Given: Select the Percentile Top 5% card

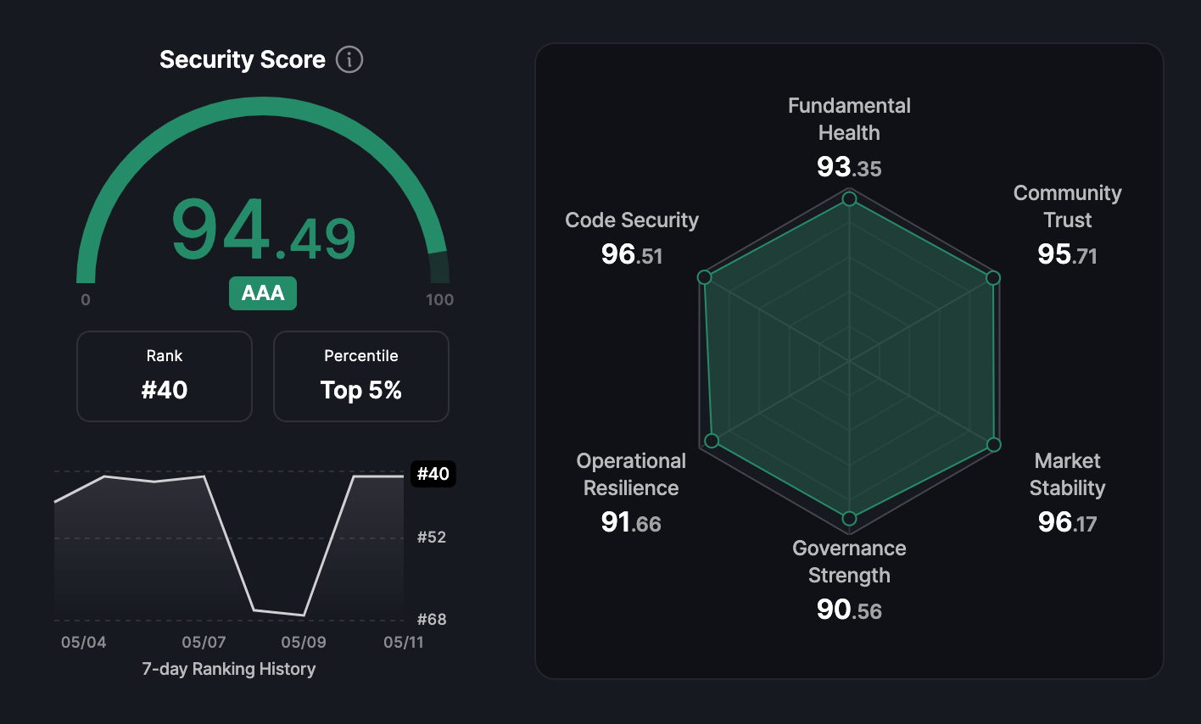Looking at the screenshot, I should 361,376.
